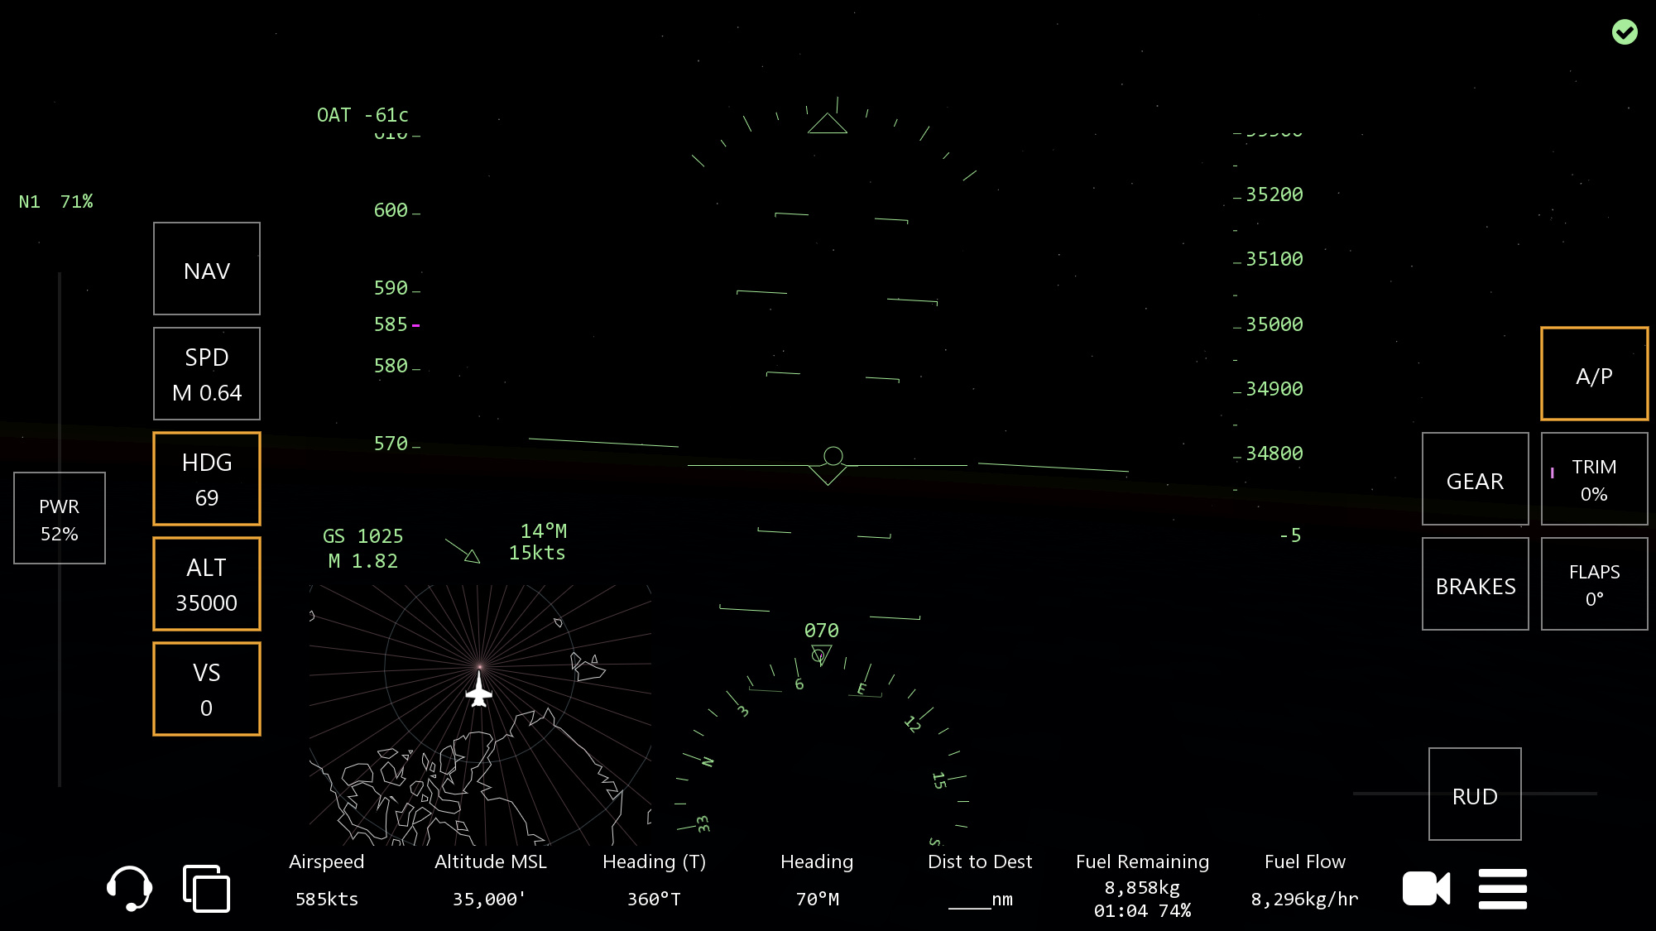Viewport: 1656px width, 931px height.
Task: Click the overlapping windows pages icon
Action: point(206,889)
